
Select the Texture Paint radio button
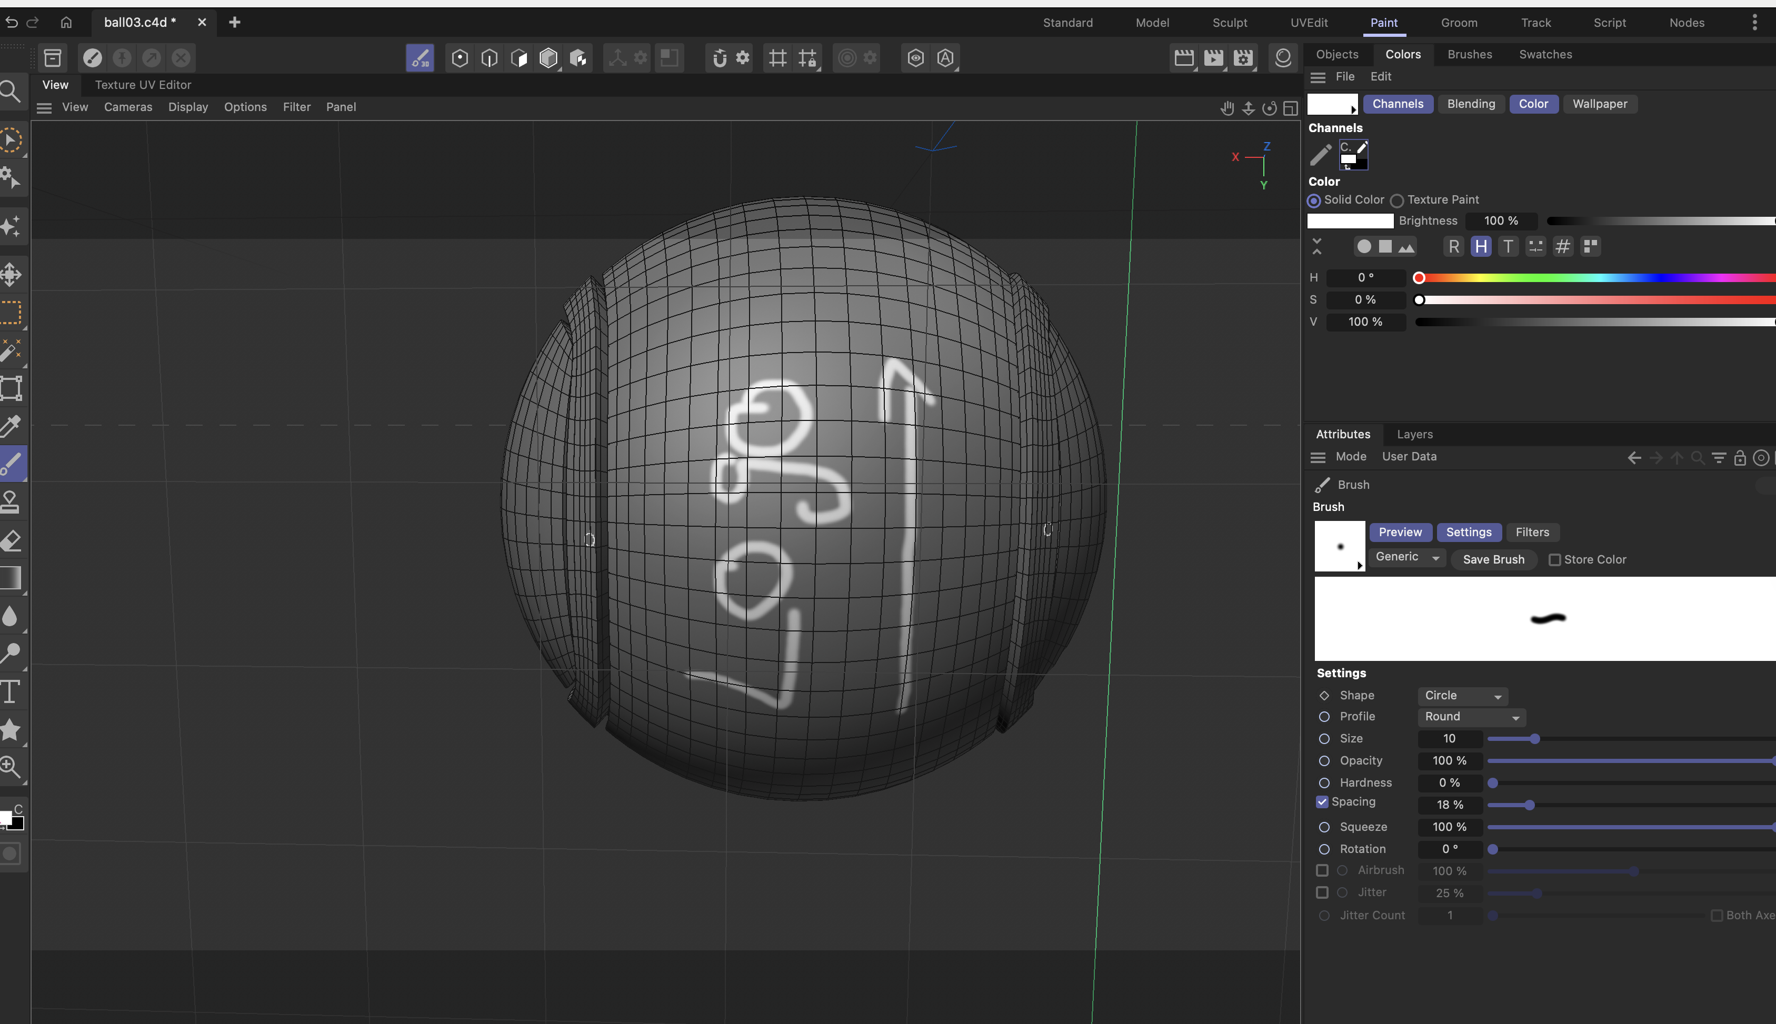1397,200
